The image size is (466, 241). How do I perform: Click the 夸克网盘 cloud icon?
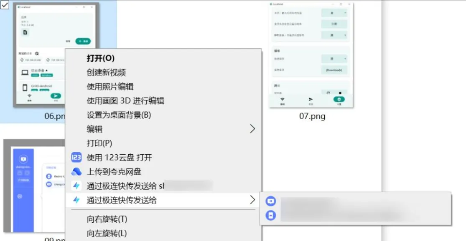coord(76,172)
